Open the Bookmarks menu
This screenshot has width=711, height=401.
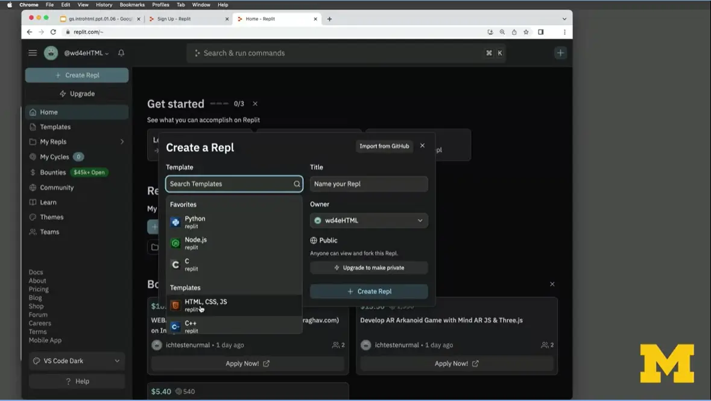[x=132, y=5]
